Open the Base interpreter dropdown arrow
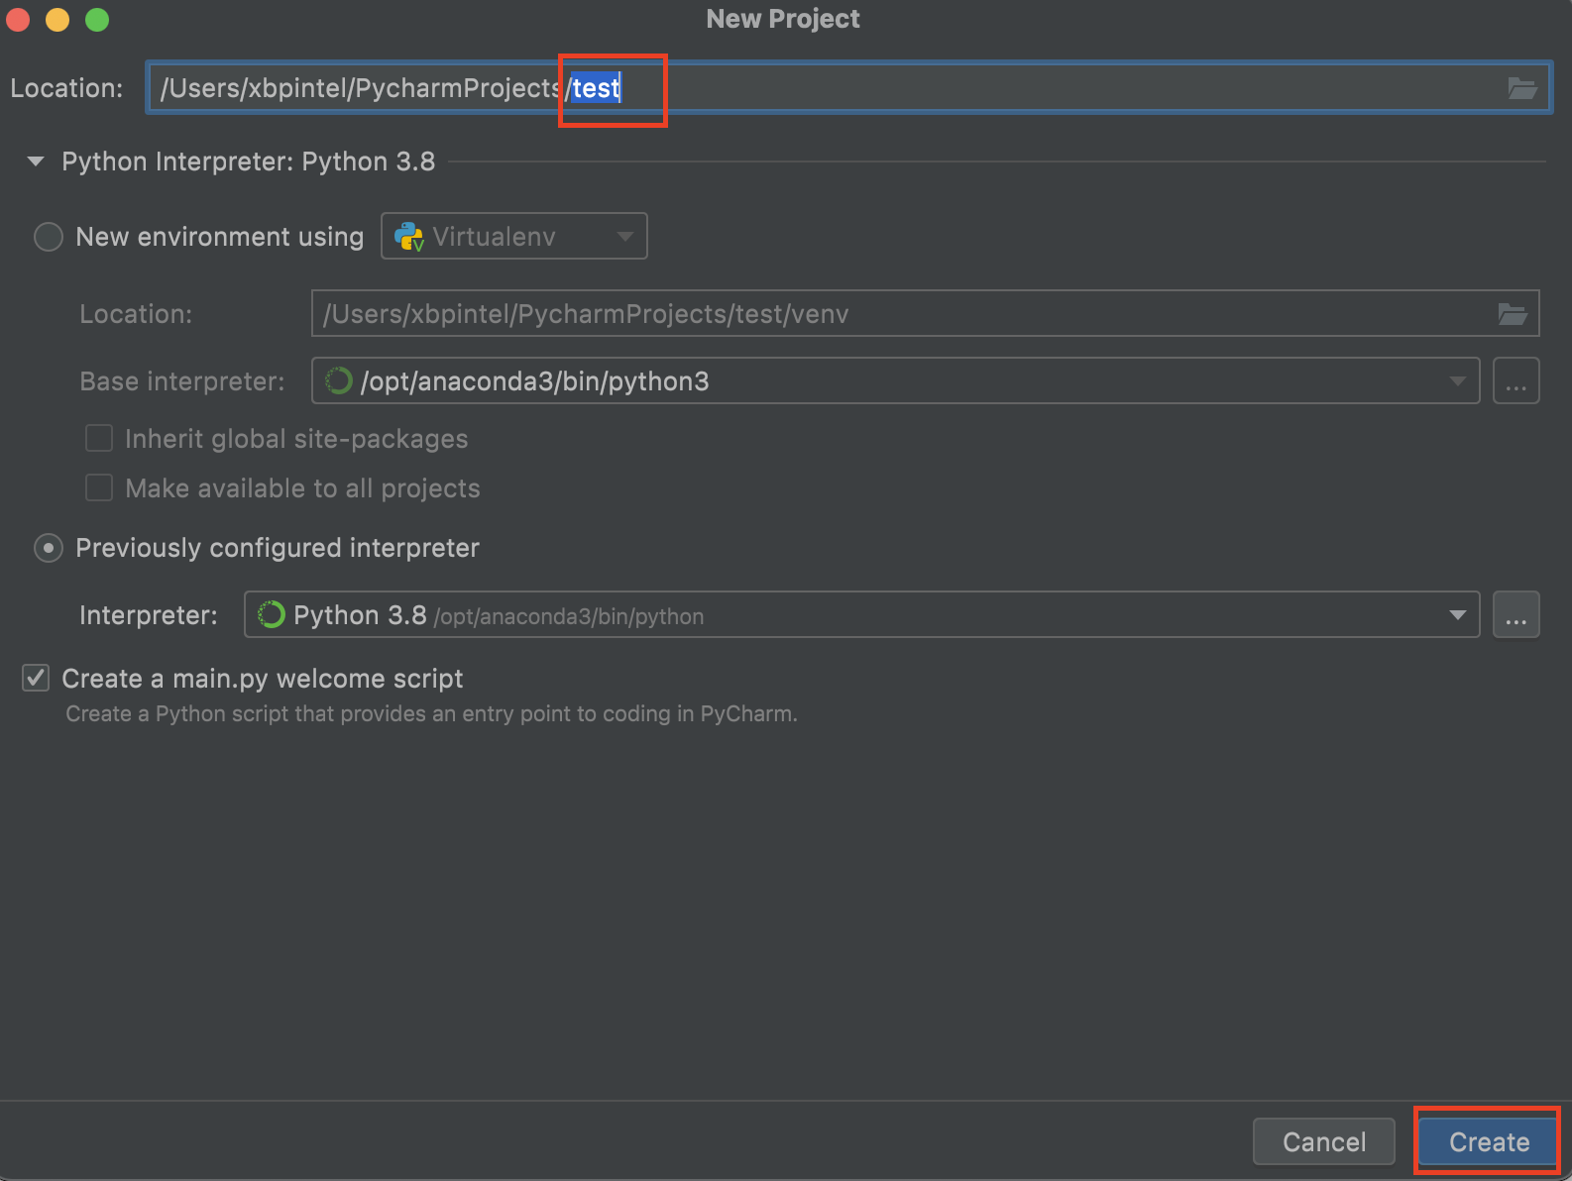 (1457, 381)
